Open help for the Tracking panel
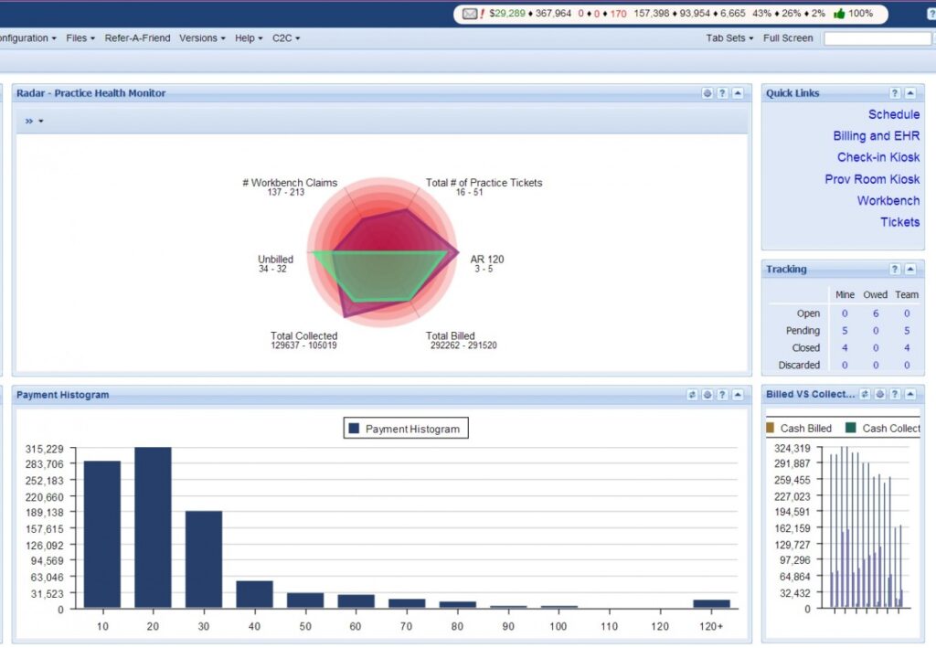The height and width of the screenshot is (648, 936). coord(895,270)
